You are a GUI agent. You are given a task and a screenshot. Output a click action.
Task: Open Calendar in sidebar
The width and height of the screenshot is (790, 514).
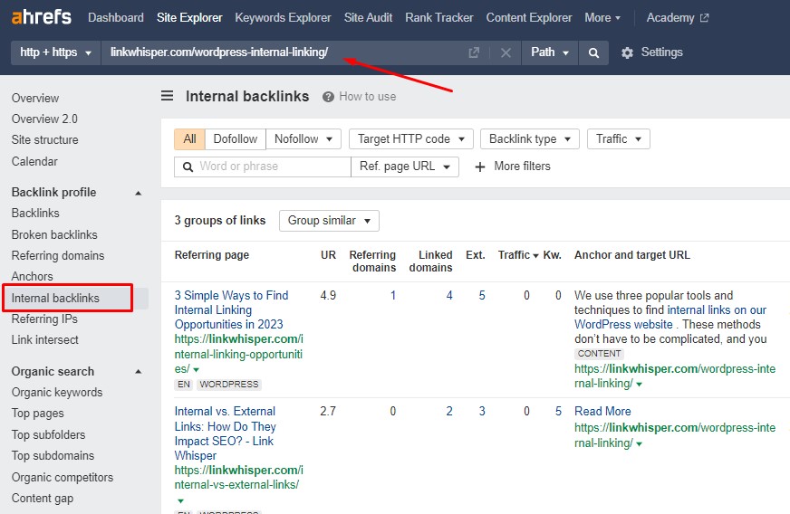point(34,162)
